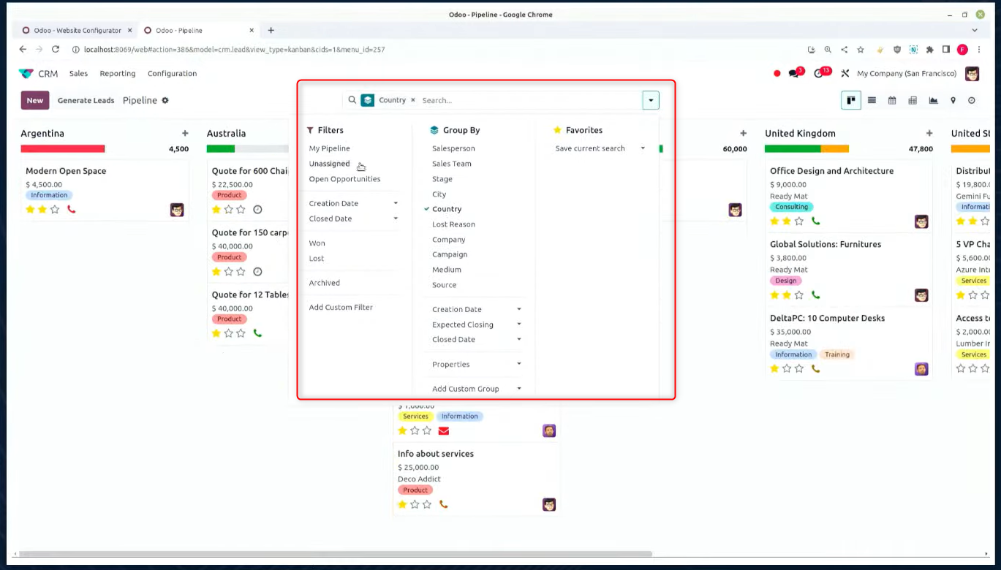Reload the page in Chrome

click(56, 50)
